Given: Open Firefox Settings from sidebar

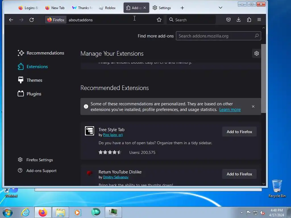Looking at the screenshot, I should [x=36, y=160].
